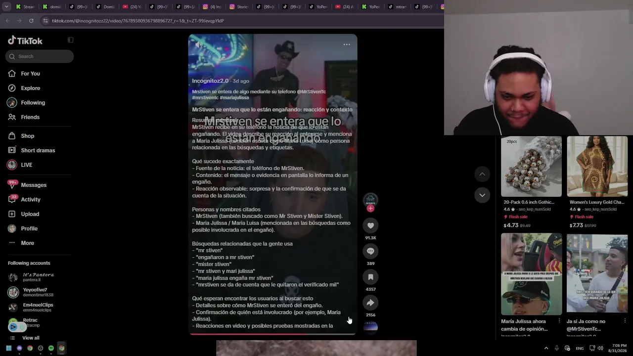Screen dimensions: 633x356
Task: Open the Following feed
Action: coord(33,103)
